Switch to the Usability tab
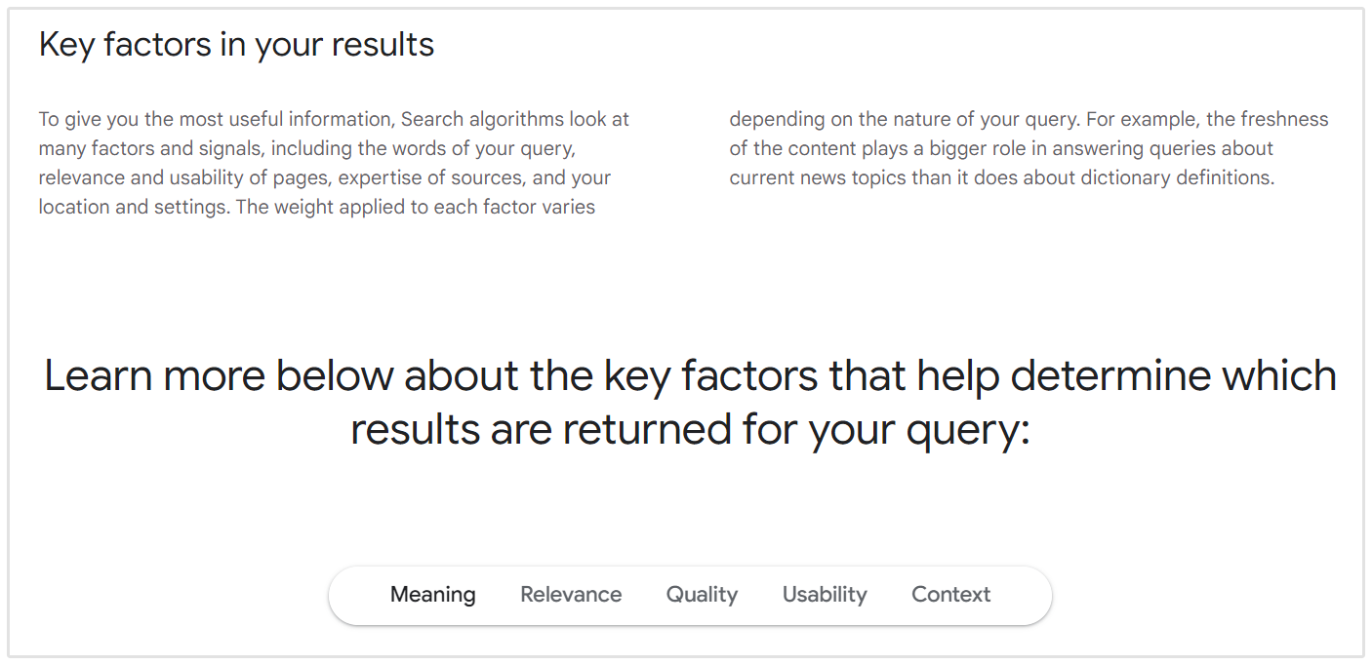The height and width of the screenshot is (665, 1372). (x=824, y=594)
